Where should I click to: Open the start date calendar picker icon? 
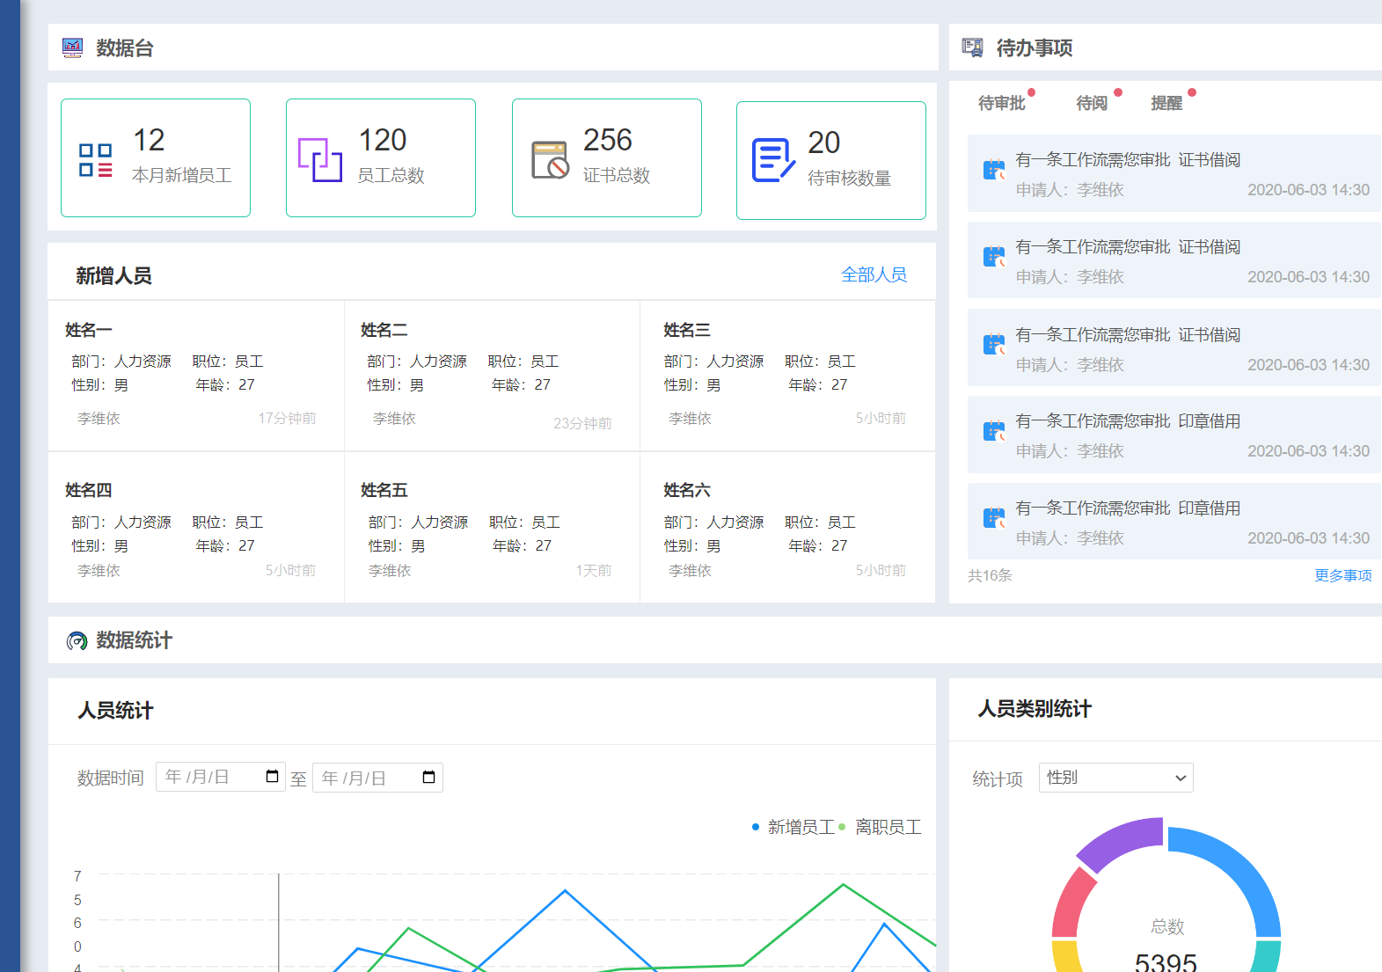[x=273, y=776]
